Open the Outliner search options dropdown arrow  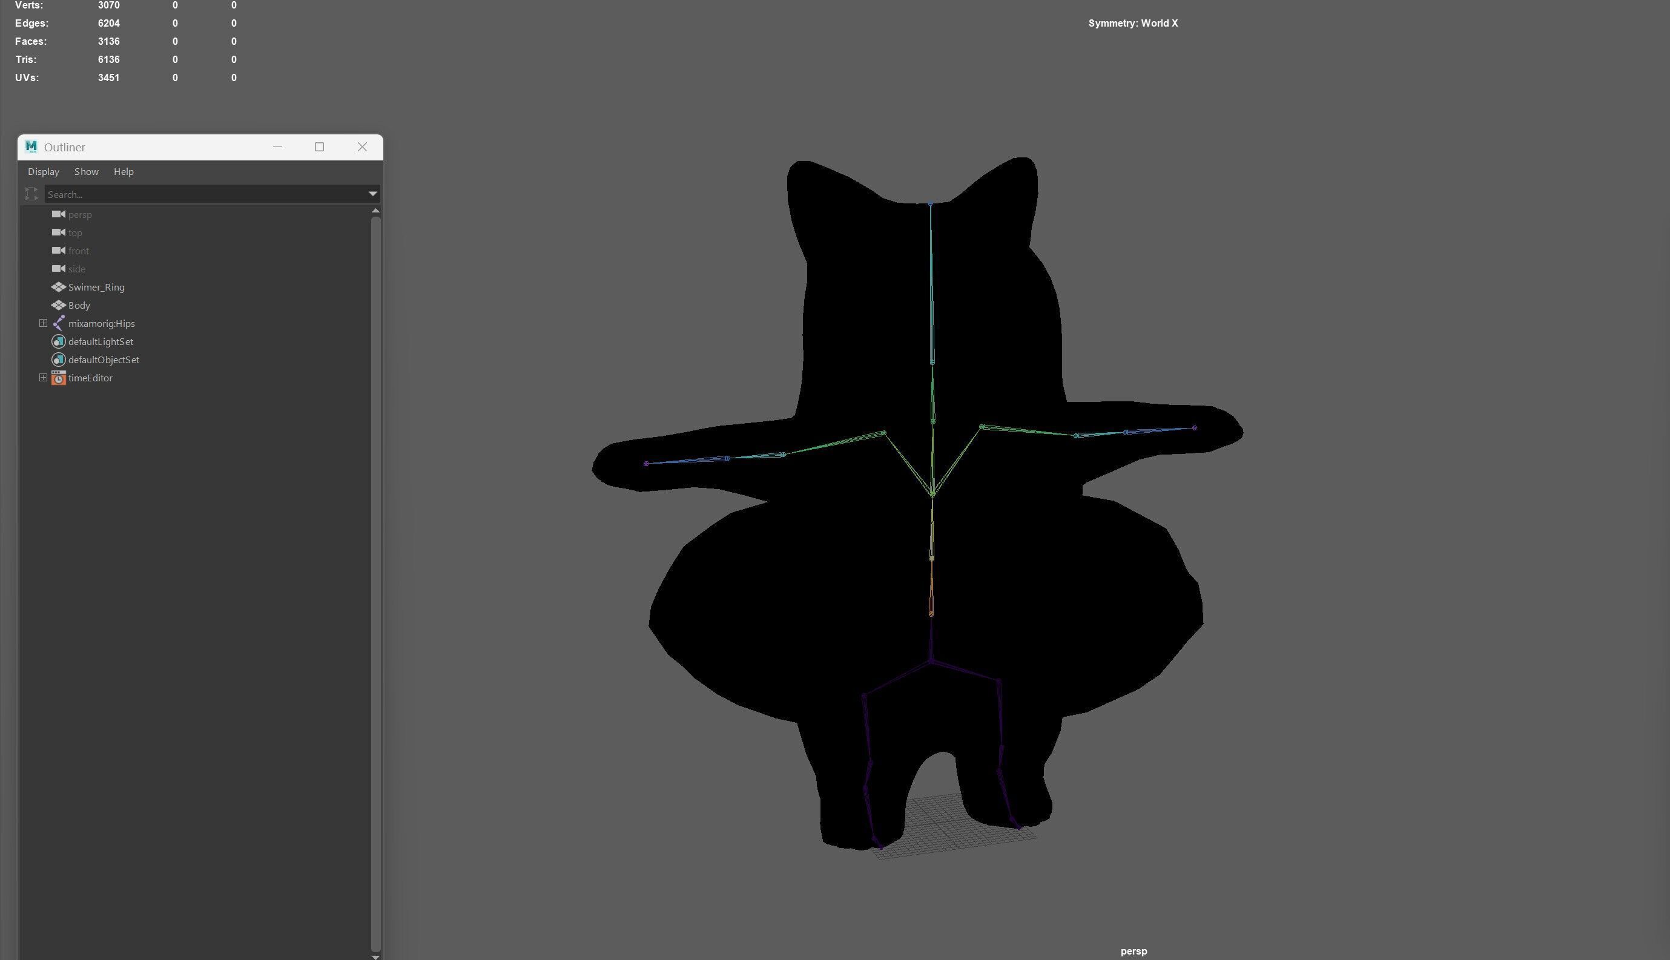(372, 194)
